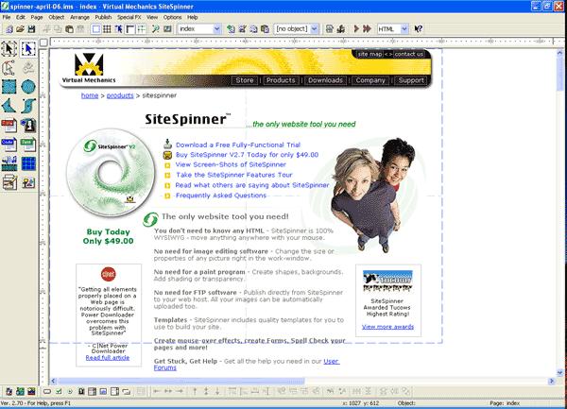Click the new page icon beside page dropdown
567x409 pixels.
[231, 29]
